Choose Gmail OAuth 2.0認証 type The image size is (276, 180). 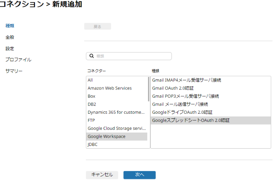tap(211, 88)
